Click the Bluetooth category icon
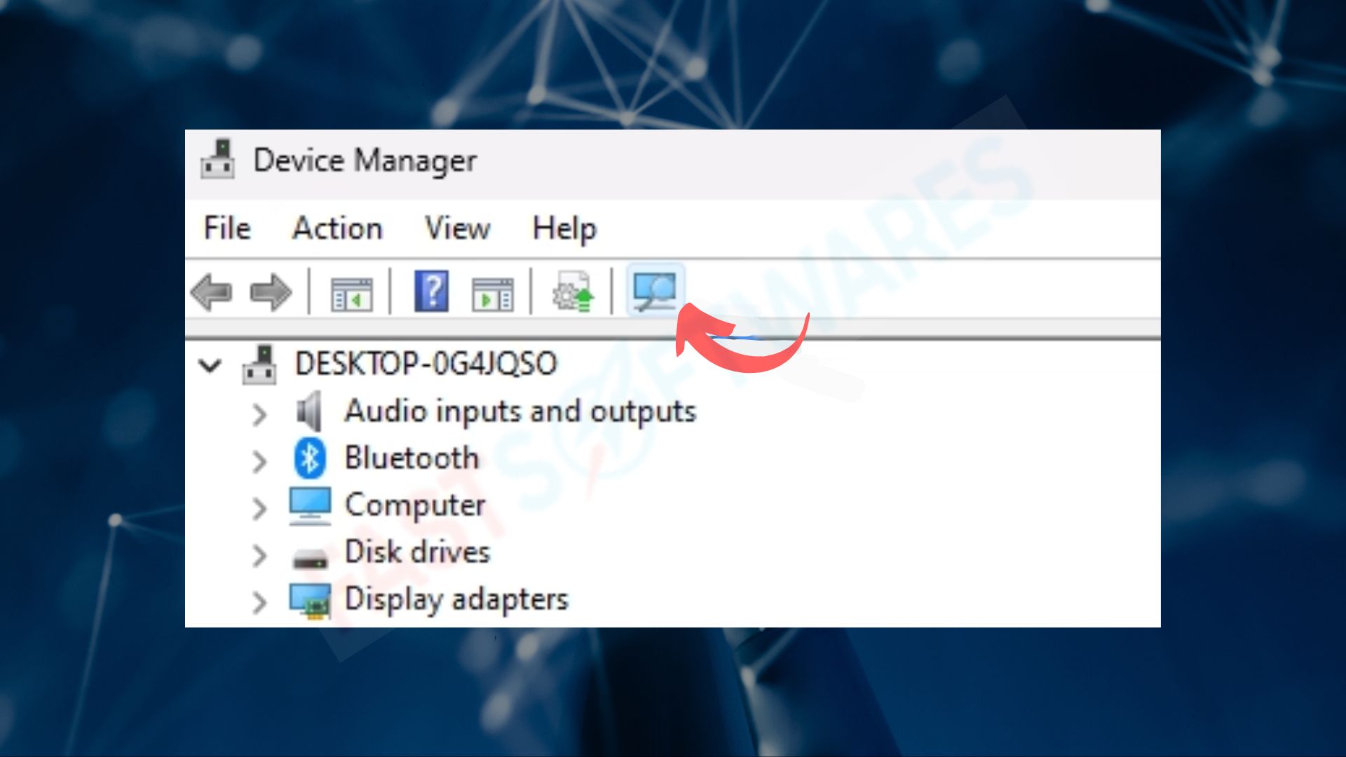The image size is (1346, 757). [x=309, y=458]
